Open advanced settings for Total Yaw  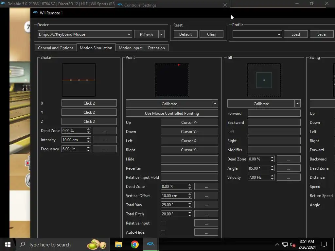coord(206,205)
